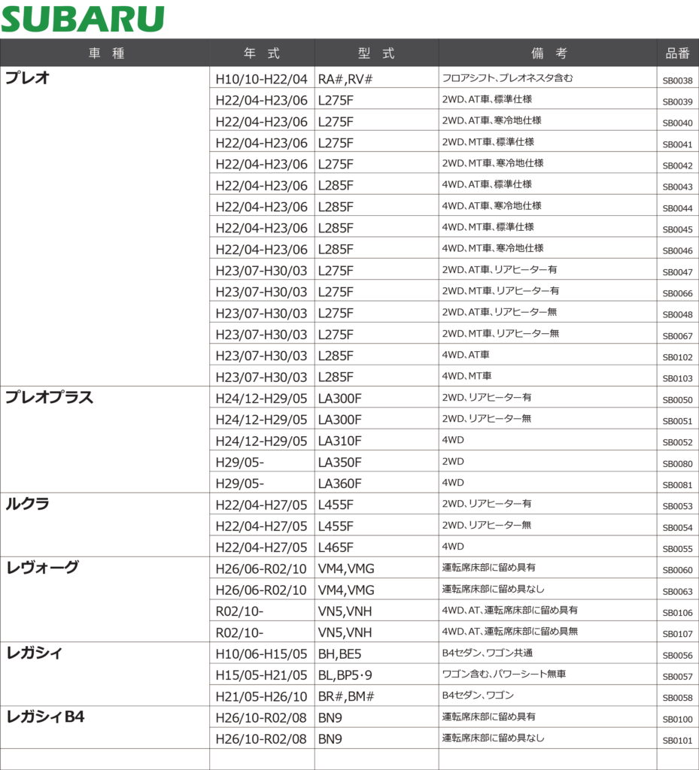The width and height of the screenshot is (699, 770).
Task: Select the BL,BP5·9 model code cell
Action: coord(350,675)
